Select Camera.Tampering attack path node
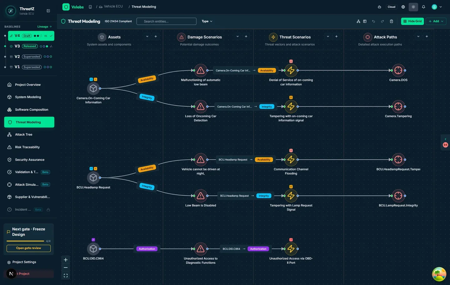Screen dimensions: 450x285 click(398, 107)
